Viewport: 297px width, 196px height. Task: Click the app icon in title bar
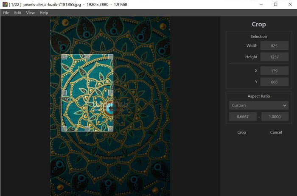coord(5,4)
